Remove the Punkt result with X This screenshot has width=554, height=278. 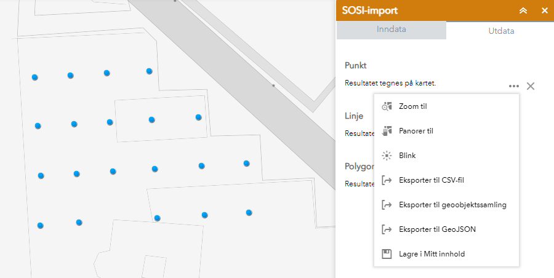[531, 86]
